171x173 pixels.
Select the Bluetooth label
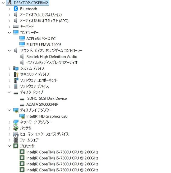pos(29,9)
